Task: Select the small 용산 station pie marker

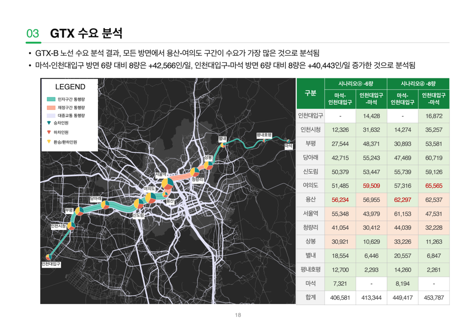Action: coord(165,194)
